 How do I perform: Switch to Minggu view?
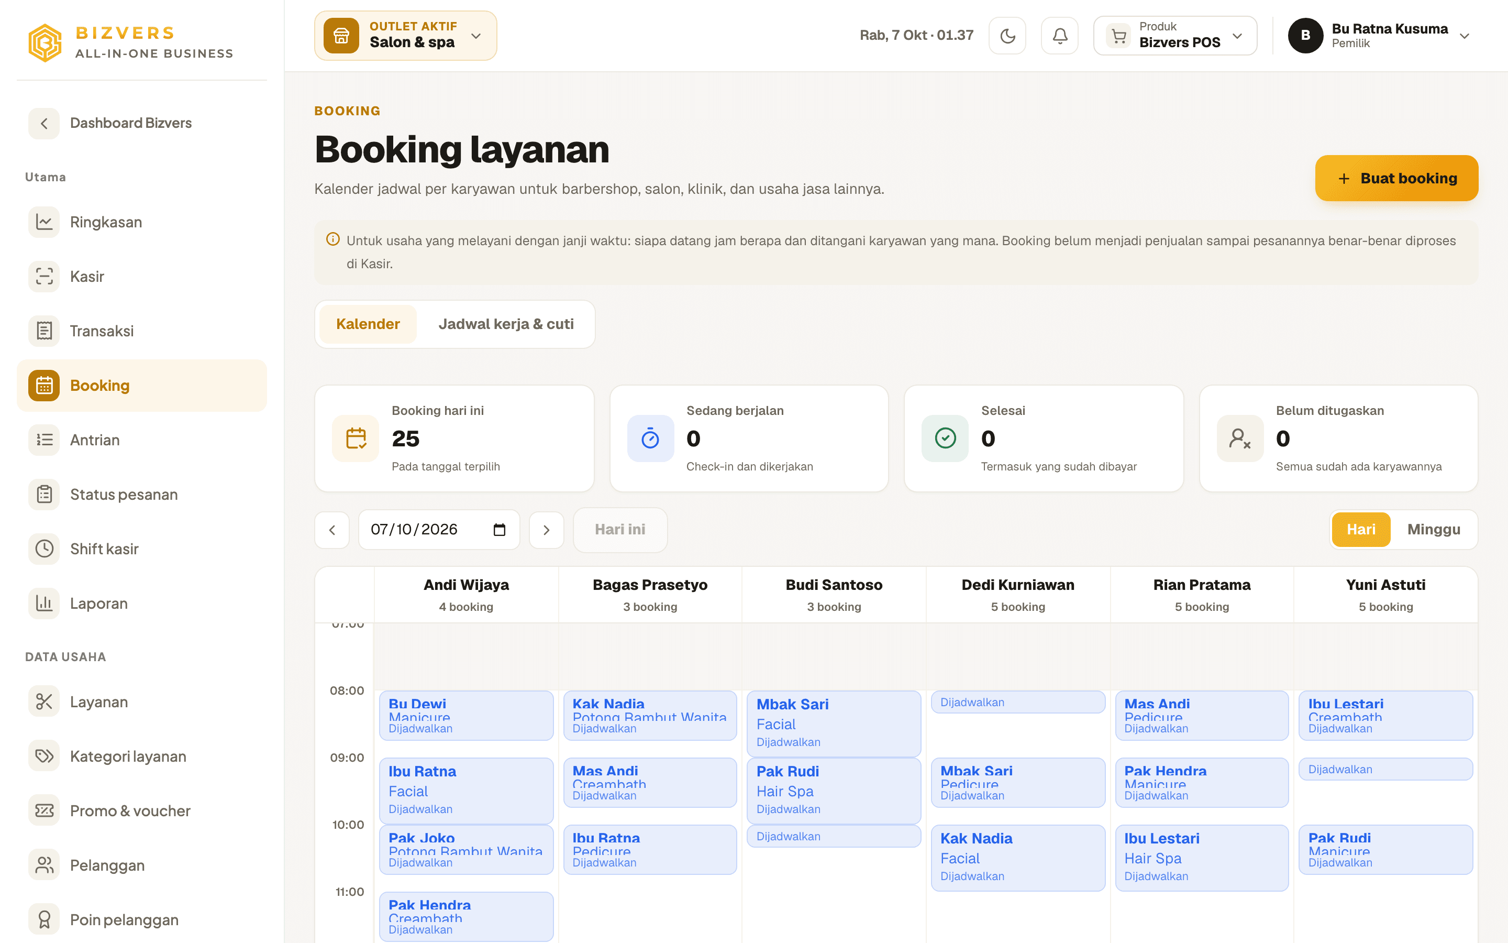[x=1434, y=530]
